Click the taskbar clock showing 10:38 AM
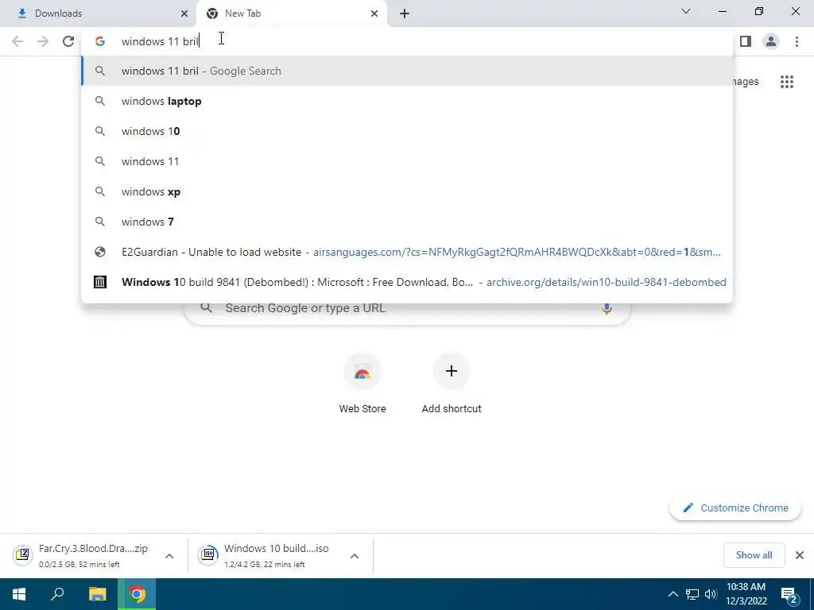 pyautogui.click(x=746, y=594)
